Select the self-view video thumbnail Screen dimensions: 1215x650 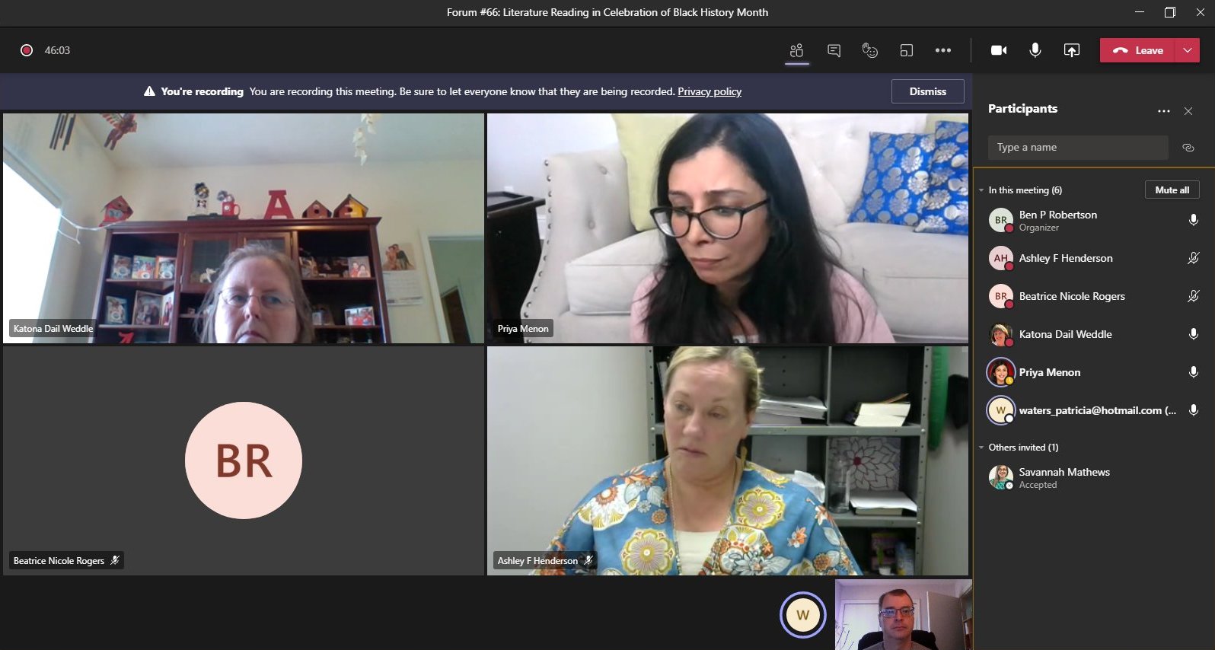904,615
